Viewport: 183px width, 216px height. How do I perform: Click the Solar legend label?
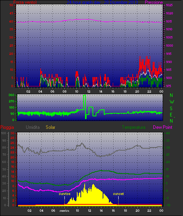(x=50, y=127)
